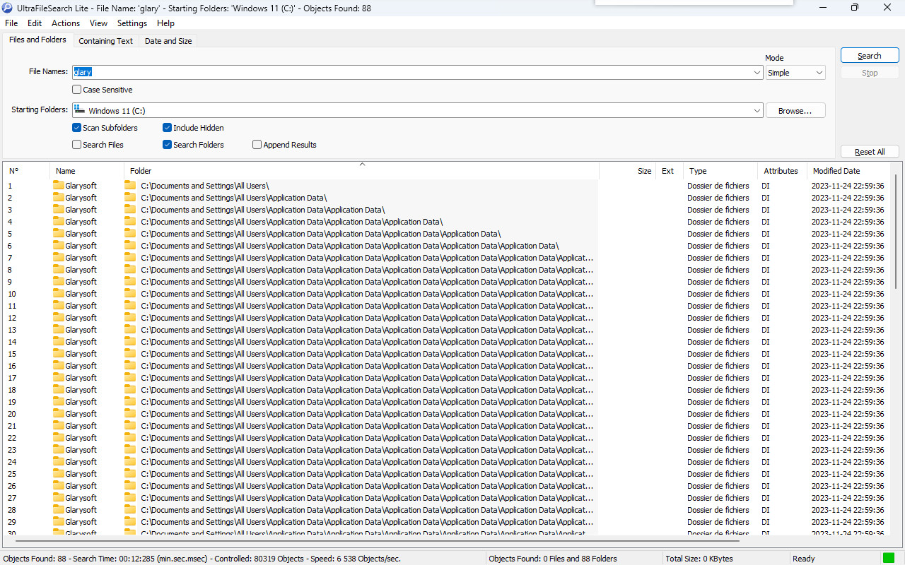
Task: Click the path folder icon in row 22
Action: coord(130,438)
